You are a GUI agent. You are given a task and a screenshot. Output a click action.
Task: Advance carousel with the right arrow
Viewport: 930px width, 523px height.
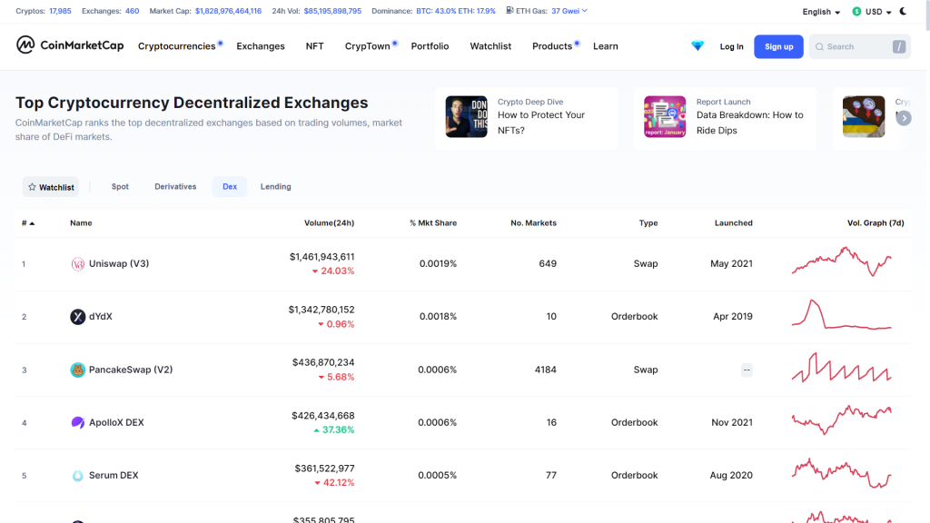pos(904,118)
